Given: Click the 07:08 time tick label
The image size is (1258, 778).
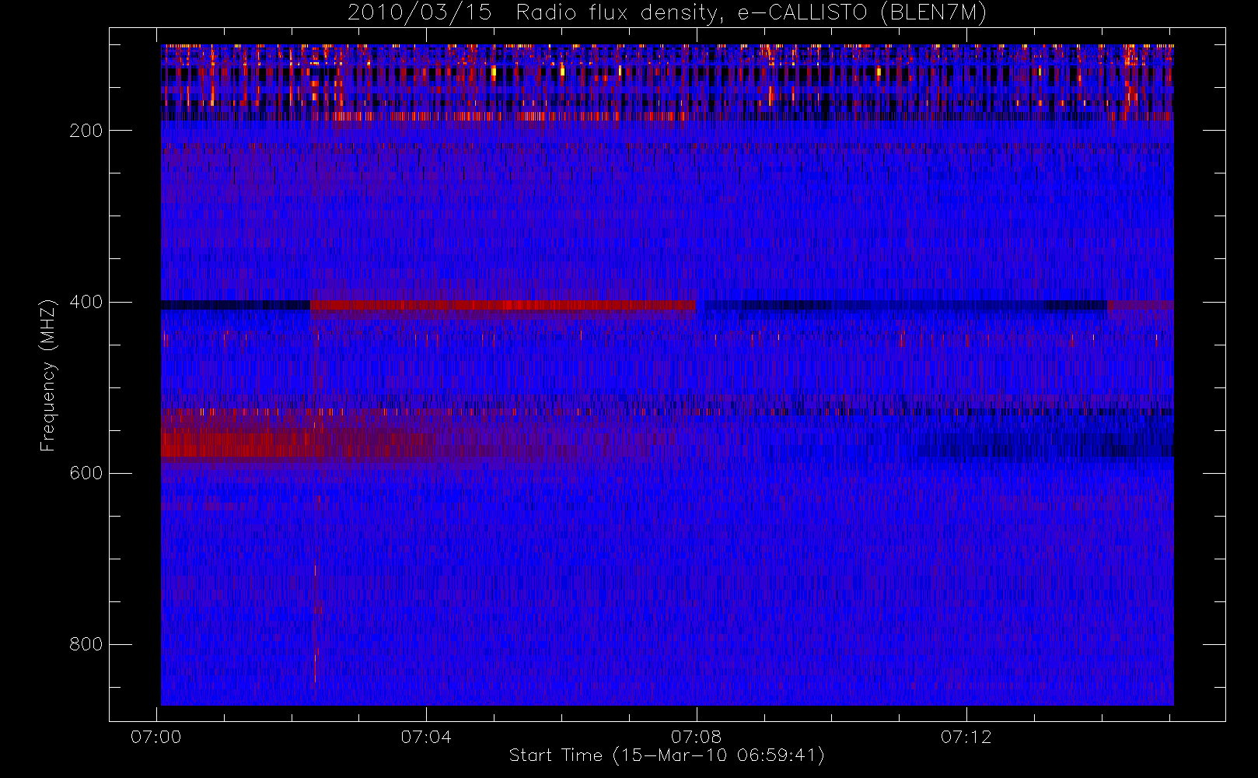Looking at the screenshot, I should [696, 737].
